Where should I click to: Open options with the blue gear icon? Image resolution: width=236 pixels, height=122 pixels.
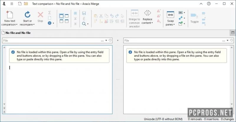50,23
